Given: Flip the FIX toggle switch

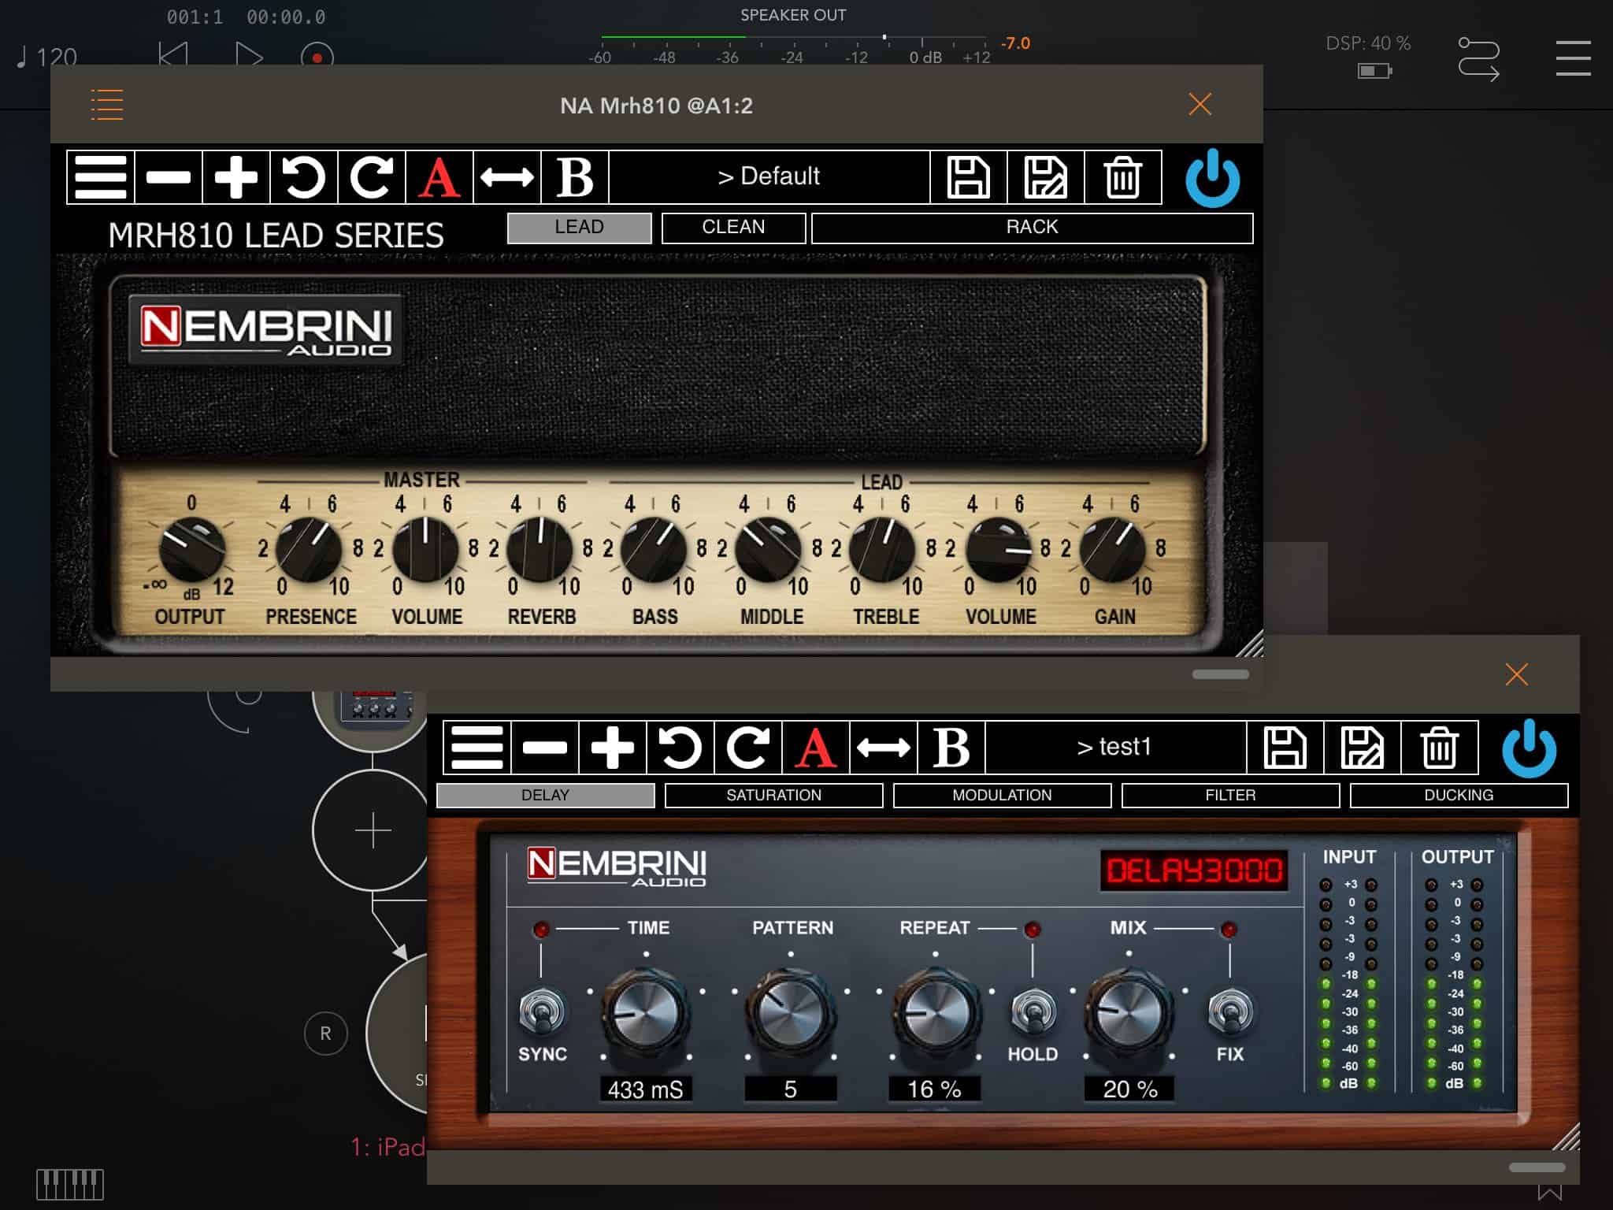Looking at the screenshot, I should coord(1230,1011).
